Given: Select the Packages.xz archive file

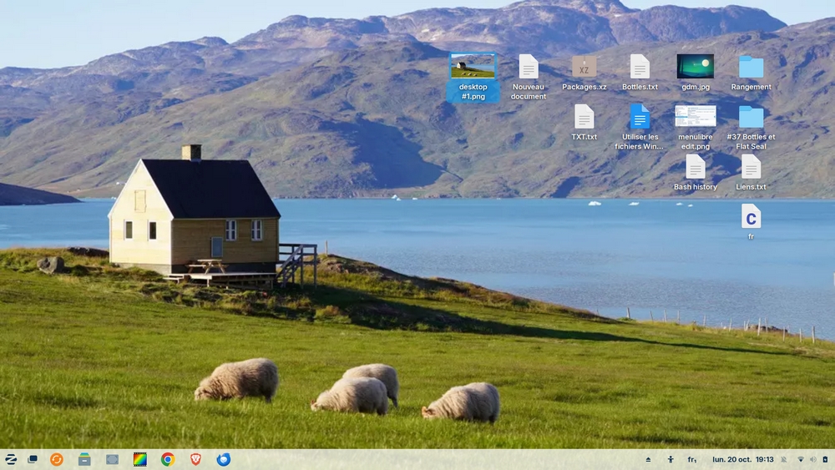Looking at the screenshot, I should (x=584, y=67).
